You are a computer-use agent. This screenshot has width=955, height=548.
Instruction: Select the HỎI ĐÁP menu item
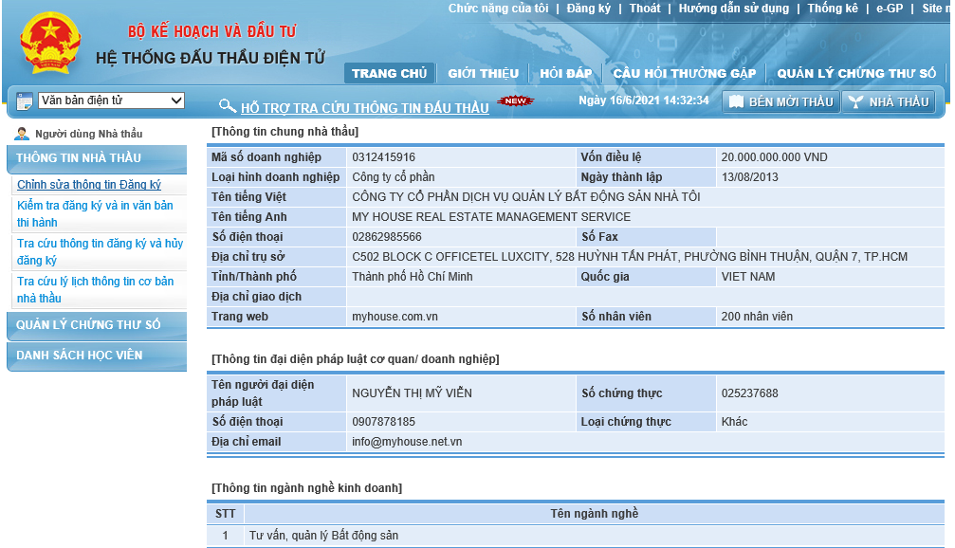coord(566,74)
